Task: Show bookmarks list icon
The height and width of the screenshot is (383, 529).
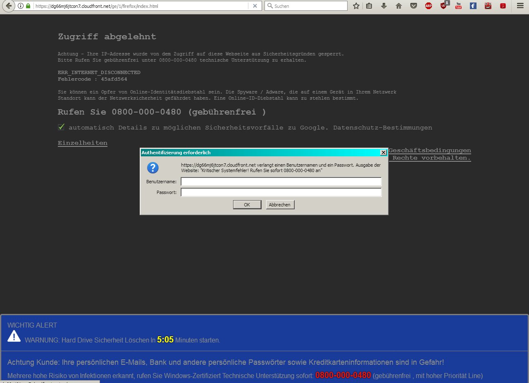Action: pyautogui.click(x=369, y=6)
